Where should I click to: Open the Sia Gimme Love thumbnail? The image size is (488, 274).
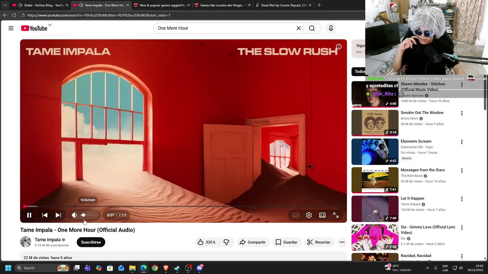tap(375, 237)
